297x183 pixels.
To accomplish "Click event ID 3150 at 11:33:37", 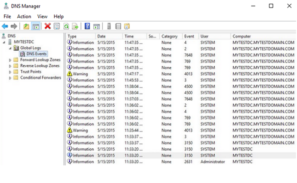I will 188,143.
